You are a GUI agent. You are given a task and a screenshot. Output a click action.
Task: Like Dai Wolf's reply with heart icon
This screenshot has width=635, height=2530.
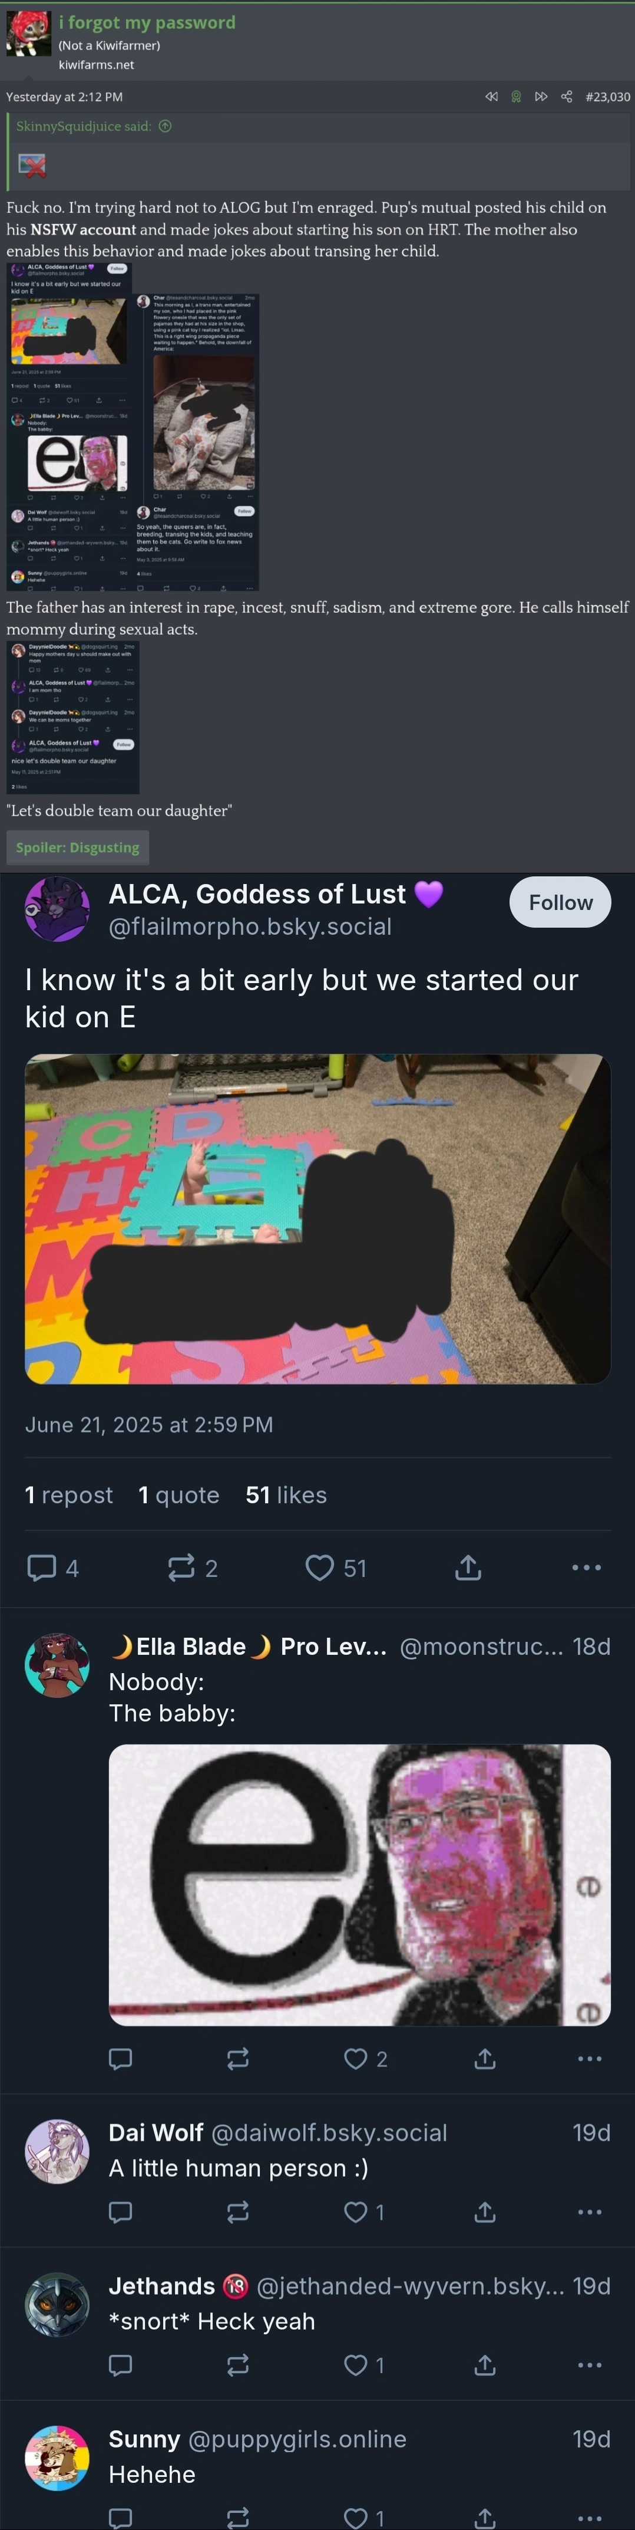click(x=363, y=2211)
